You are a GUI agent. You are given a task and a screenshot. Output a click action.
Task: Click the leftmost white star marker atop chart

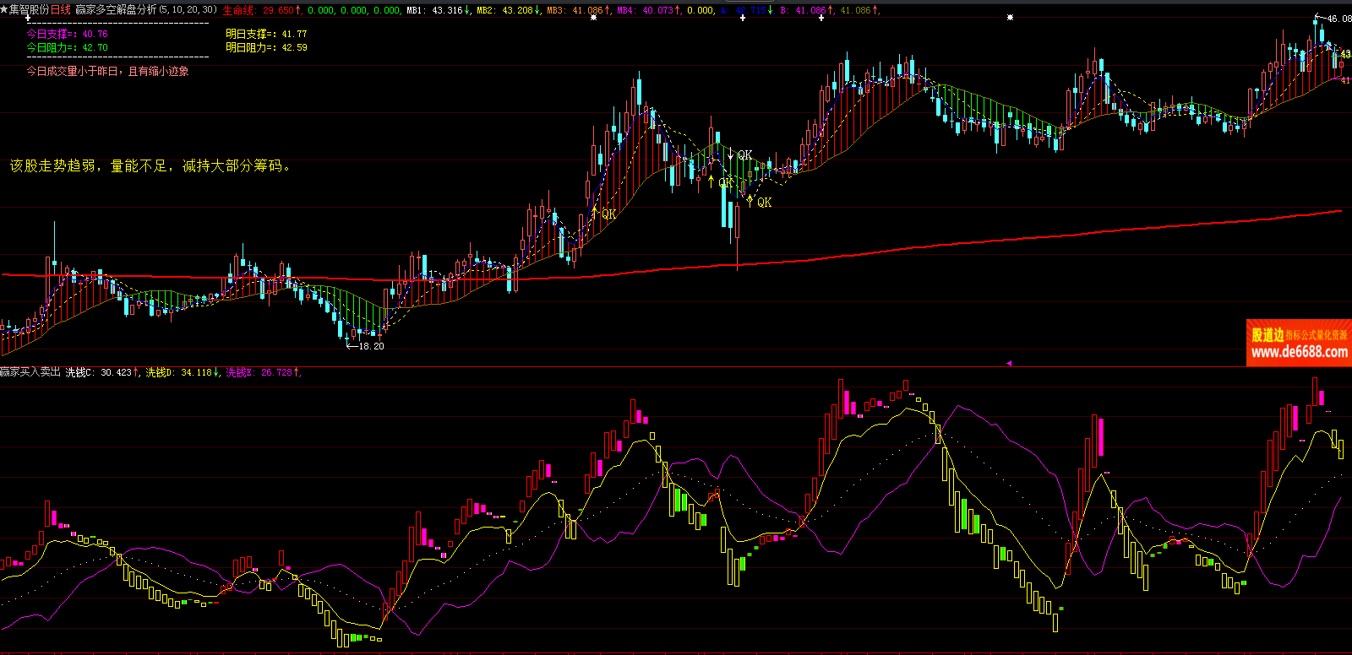pyautogui.click(x=28, y=17)
